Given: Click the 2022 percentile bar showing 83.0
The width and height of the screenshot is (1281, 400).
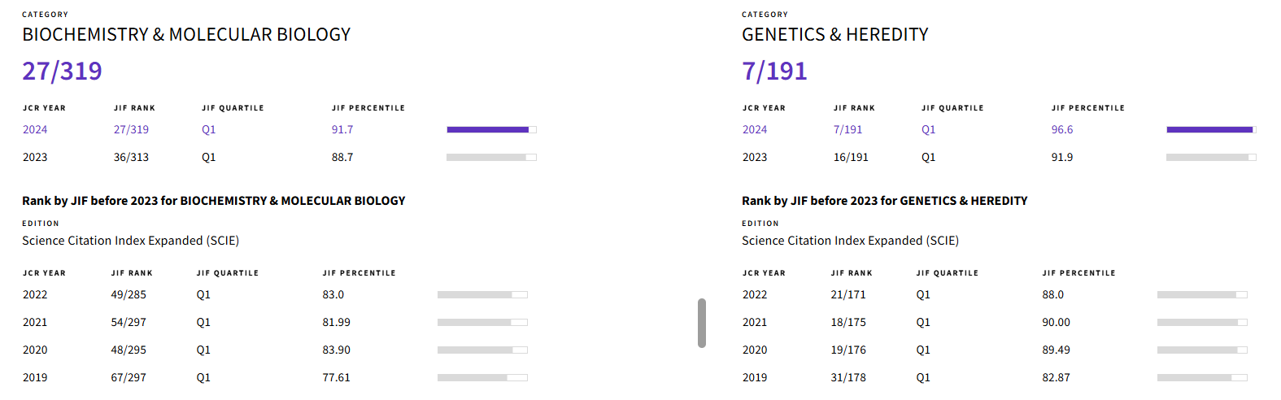Looking at the screenshot, I should pos(481,295).
